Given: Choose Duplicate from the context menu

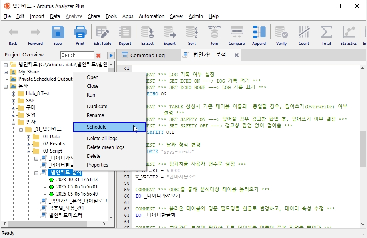Looking at the screenshot, I should pyautogui.click(x=109, y=106).
